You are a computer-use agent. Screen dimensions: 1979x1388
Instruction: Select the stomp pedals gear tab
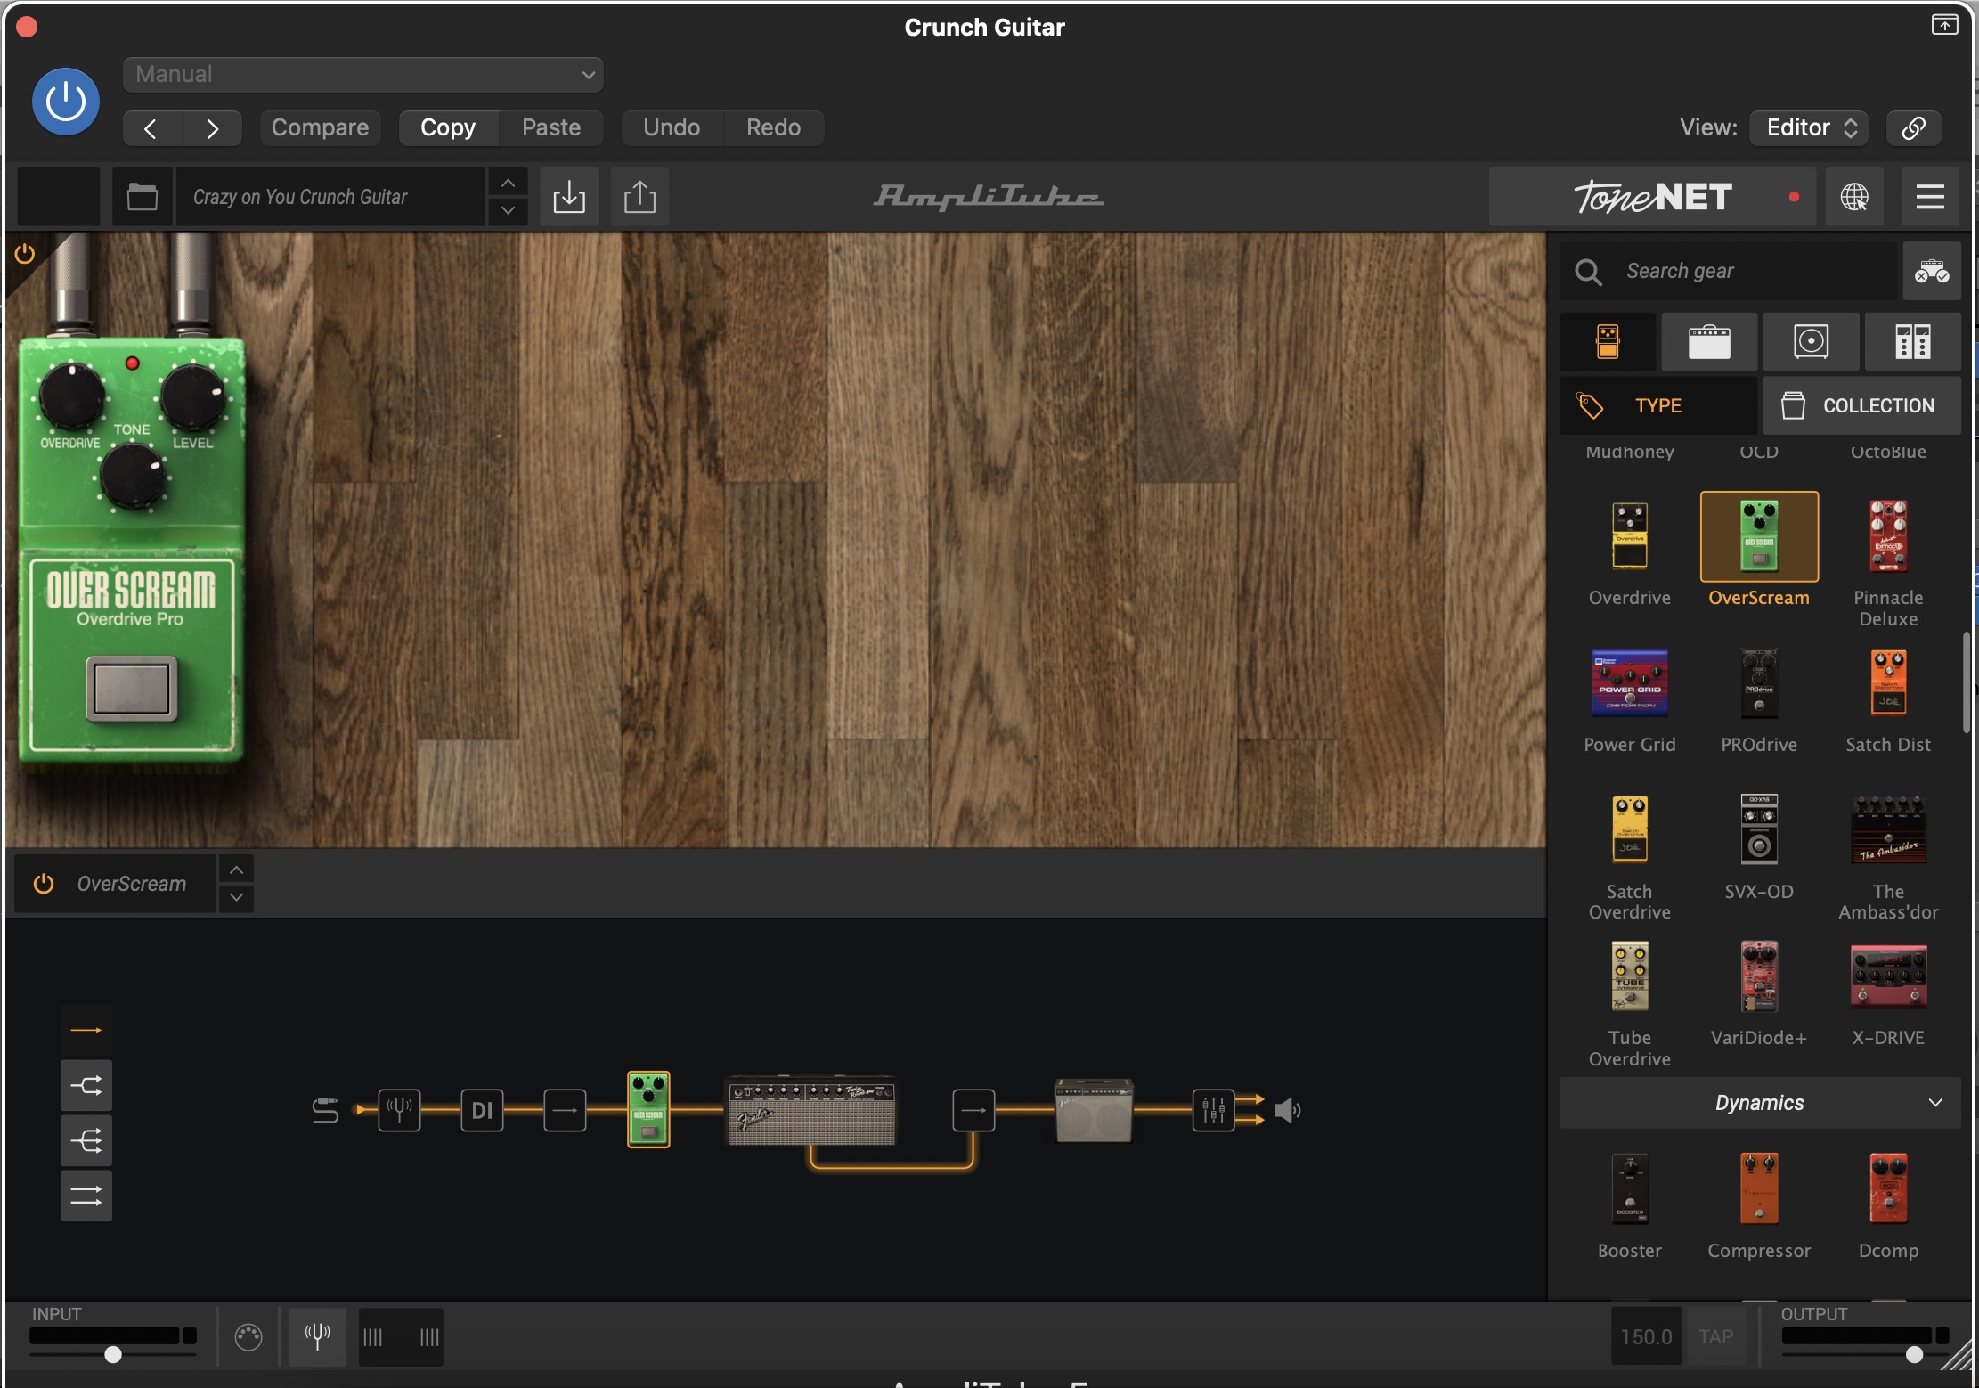1608,341
